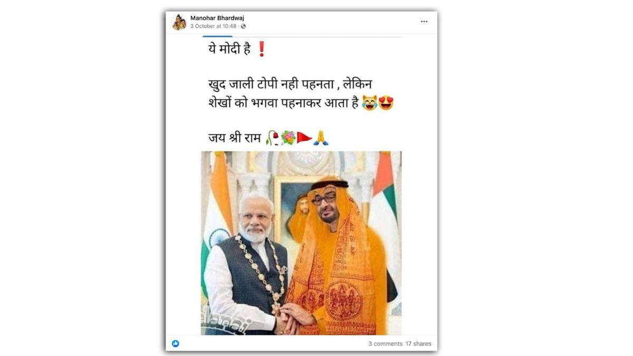This screenshot has height=356, width=633.
Task: Click the laughing cat emoji
Action: pyautogui.click(x=370, y=104)
